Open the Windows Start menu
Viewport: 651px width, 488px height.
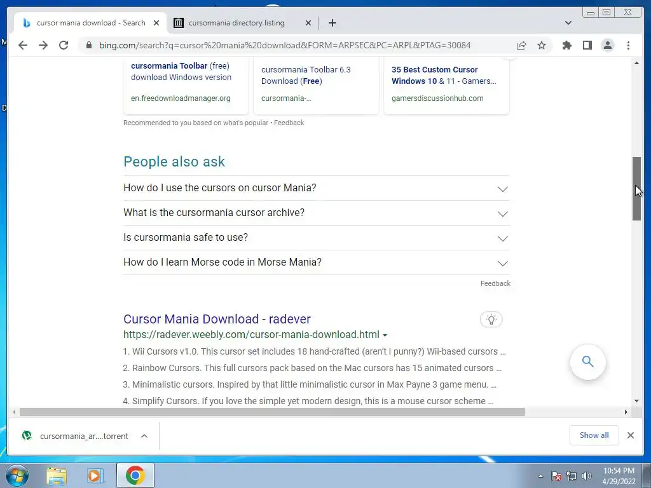(x=17, y=475)
